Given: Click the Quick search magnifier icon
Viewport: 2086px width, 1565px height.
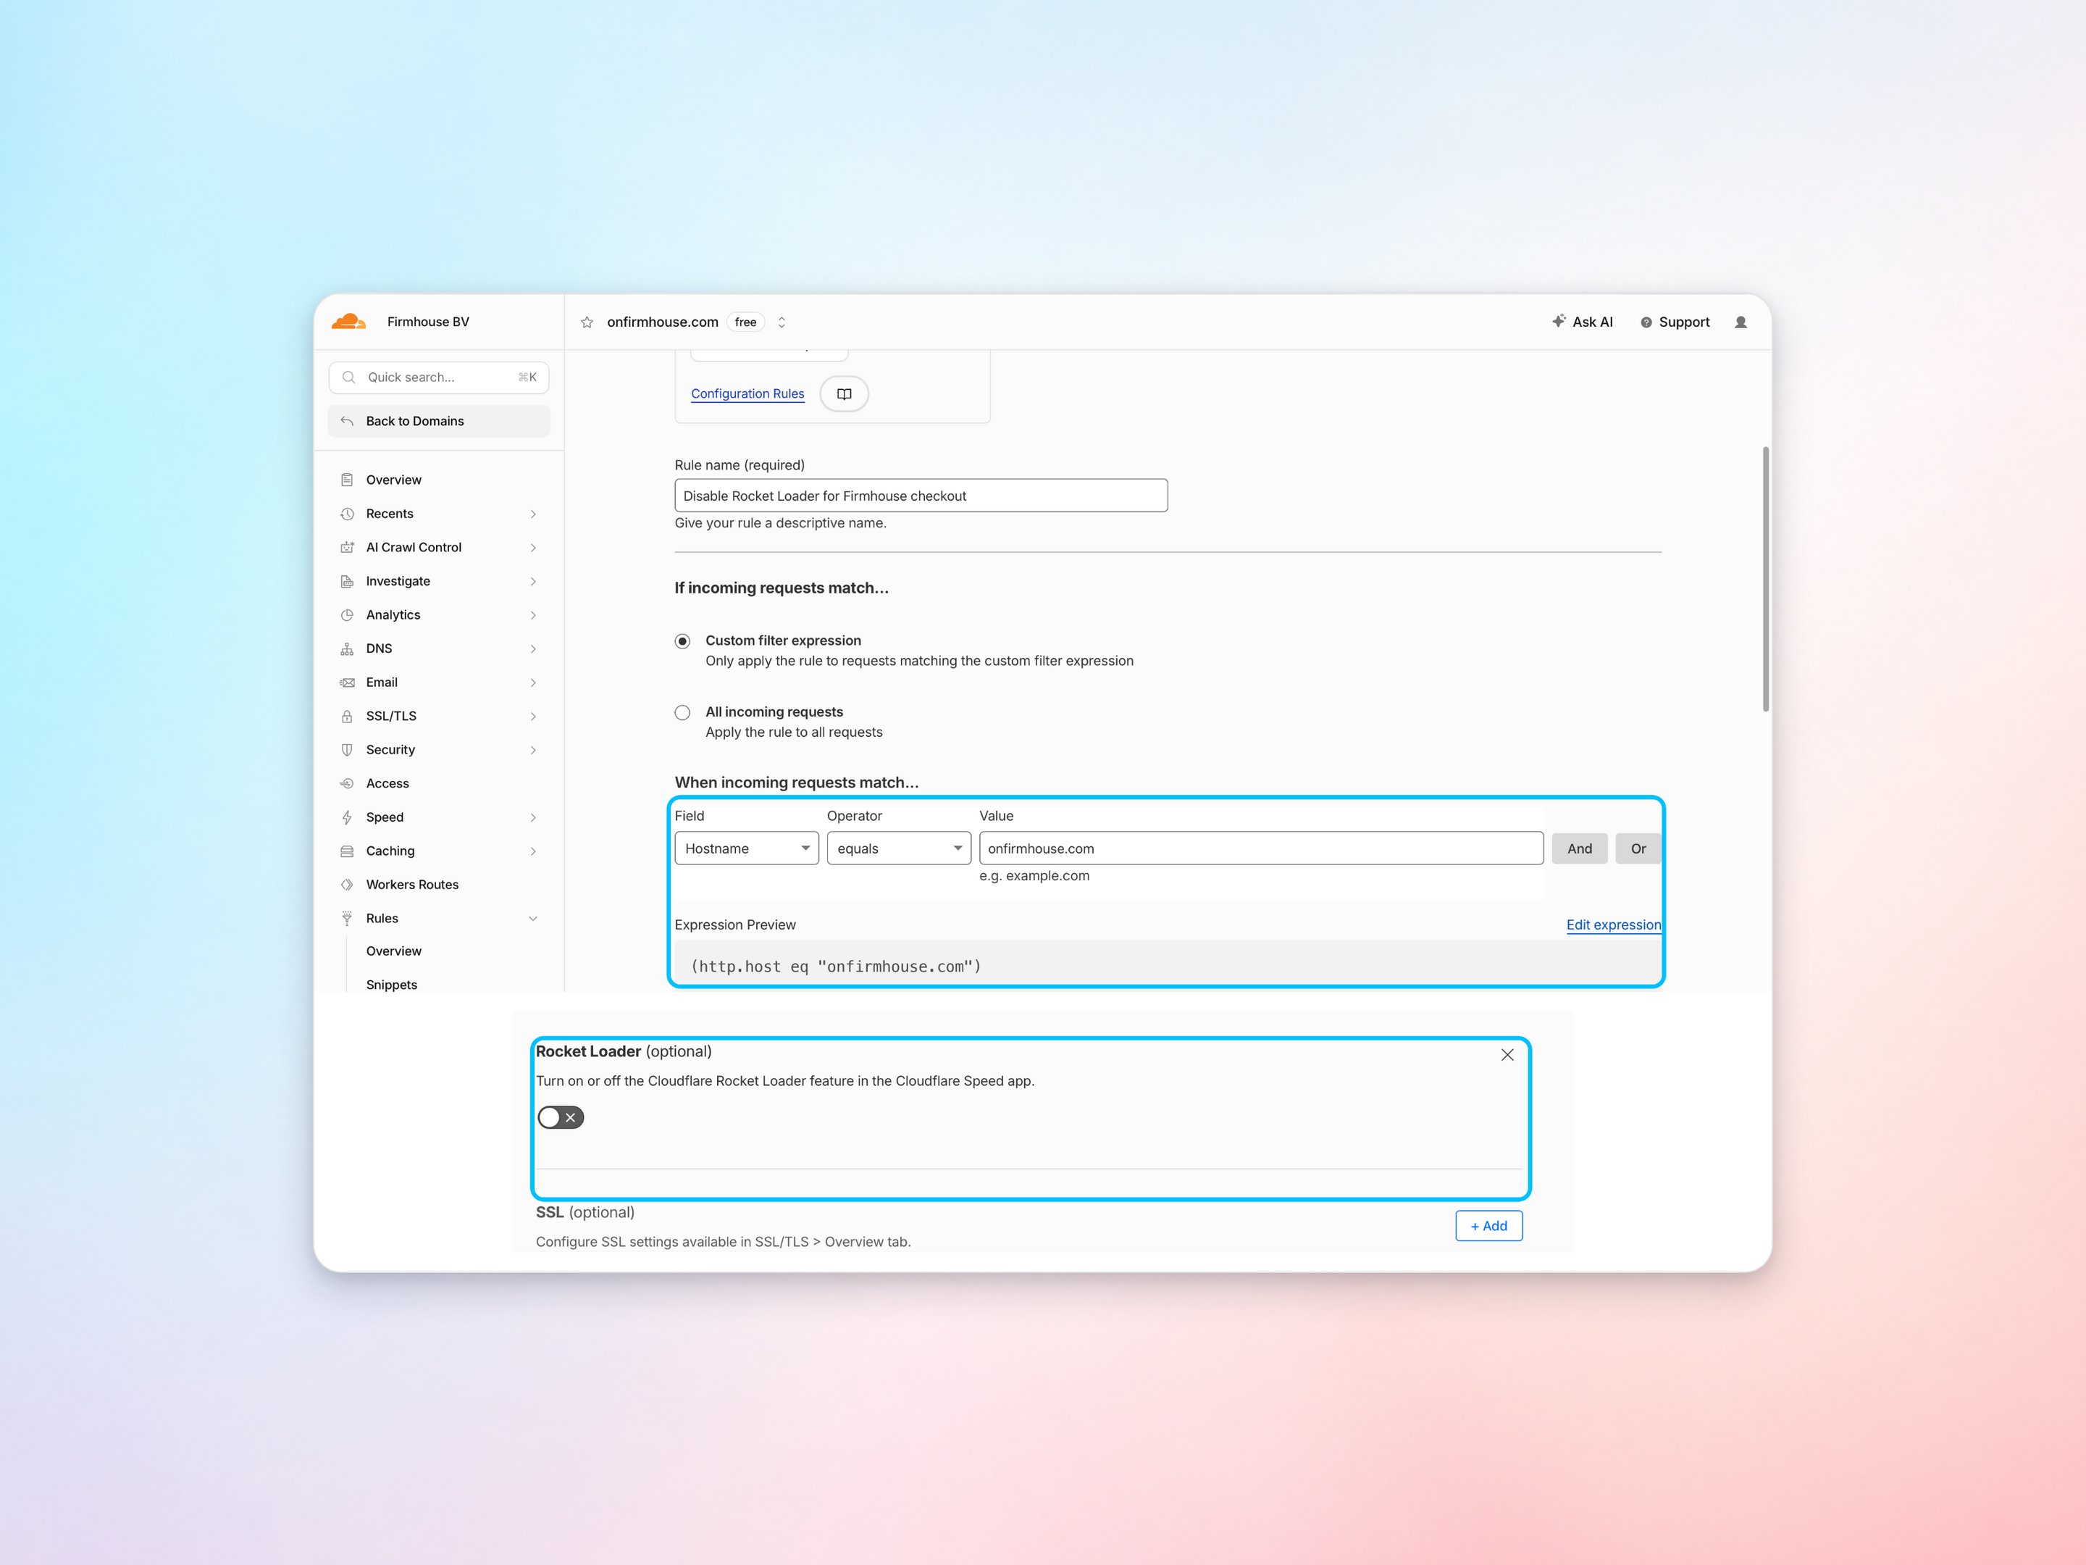Looking at the screenshot, I should [x=349, y=377].
